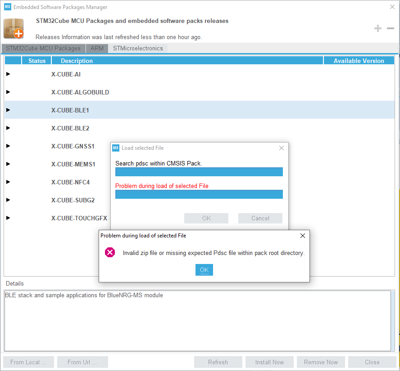Click Cancel in Load selected File dialog
This screenshot has width=400, height=371.
[x=260, y=218]
